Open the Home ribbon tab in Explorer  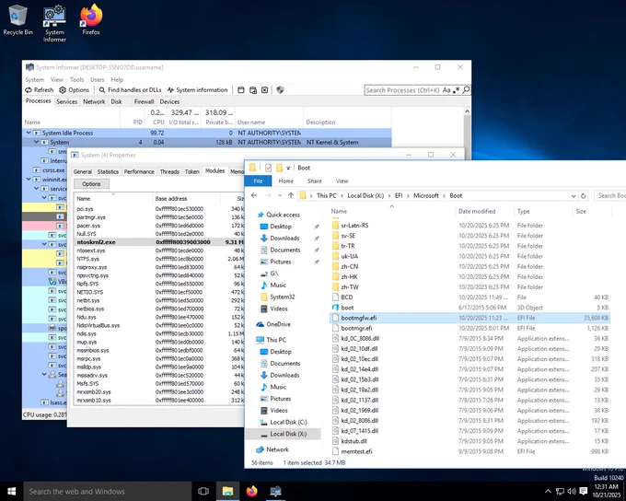285,181
